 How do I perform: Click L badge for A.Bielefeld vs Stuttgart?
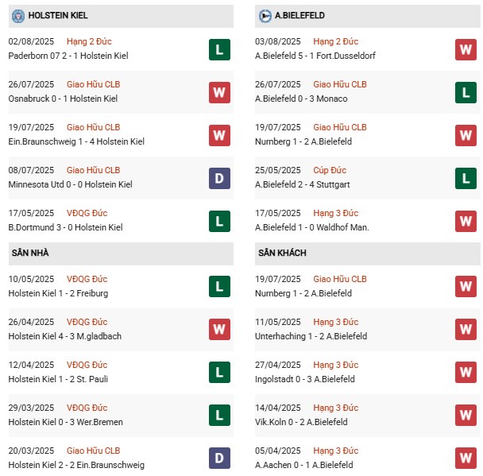pos(466,179)
